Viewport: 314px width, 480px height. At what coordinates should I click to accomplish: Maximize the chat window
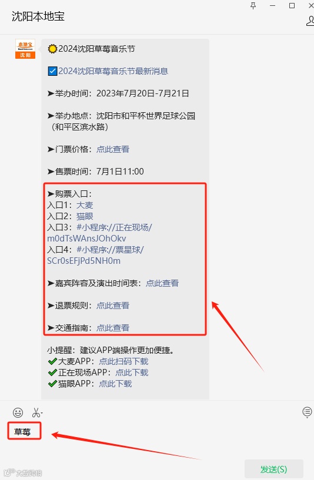[292, 5]
